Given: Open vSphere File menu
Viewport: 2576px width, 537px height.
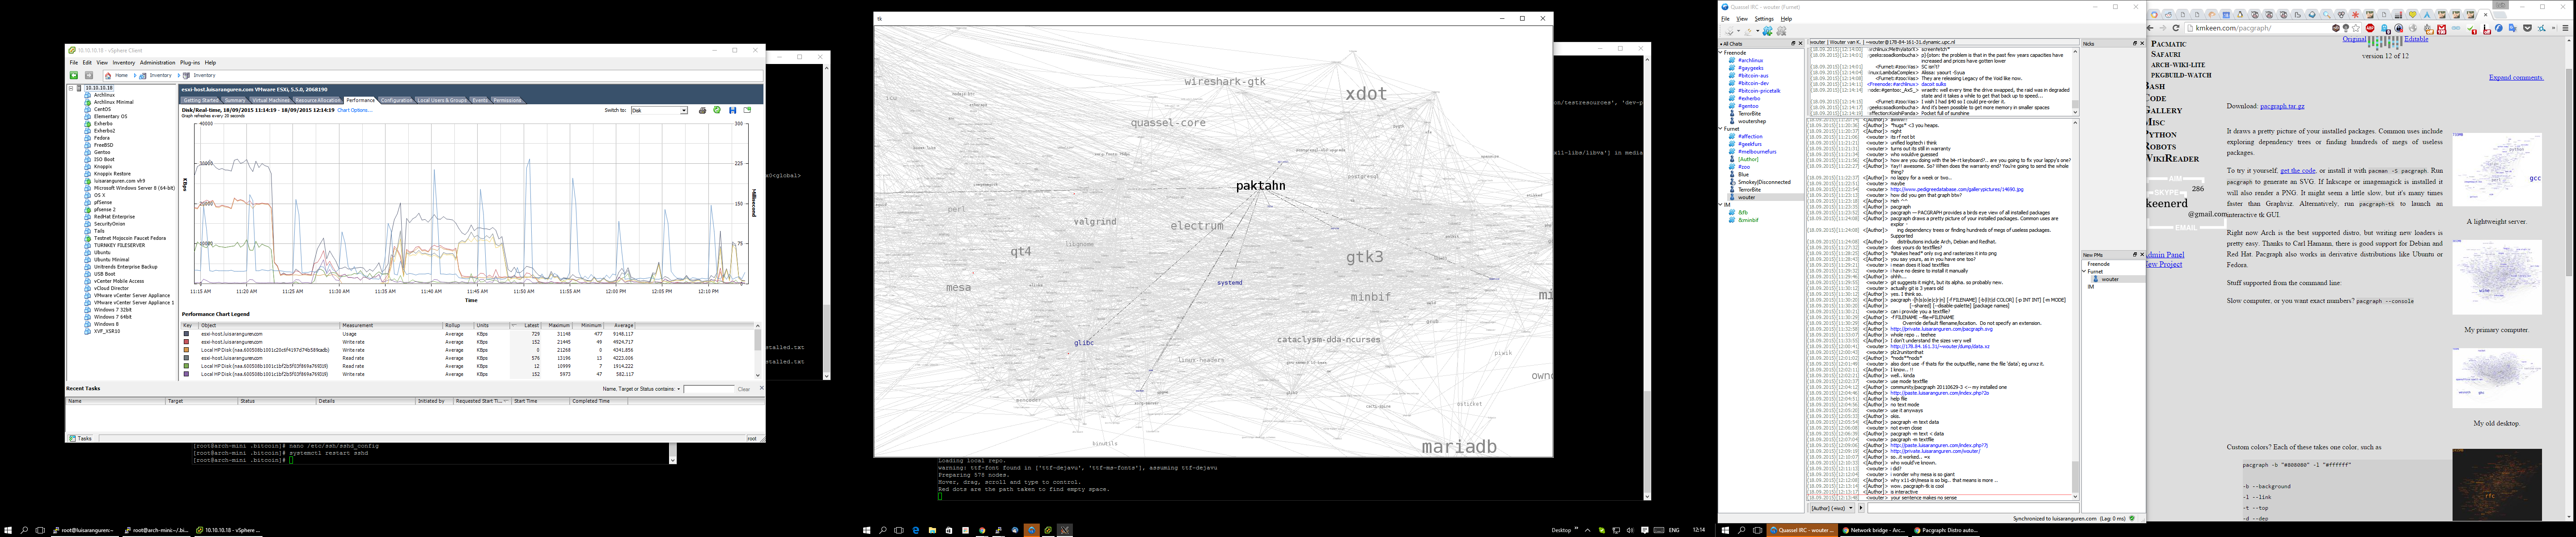Looking at the screenshot, I should [74, 63].
